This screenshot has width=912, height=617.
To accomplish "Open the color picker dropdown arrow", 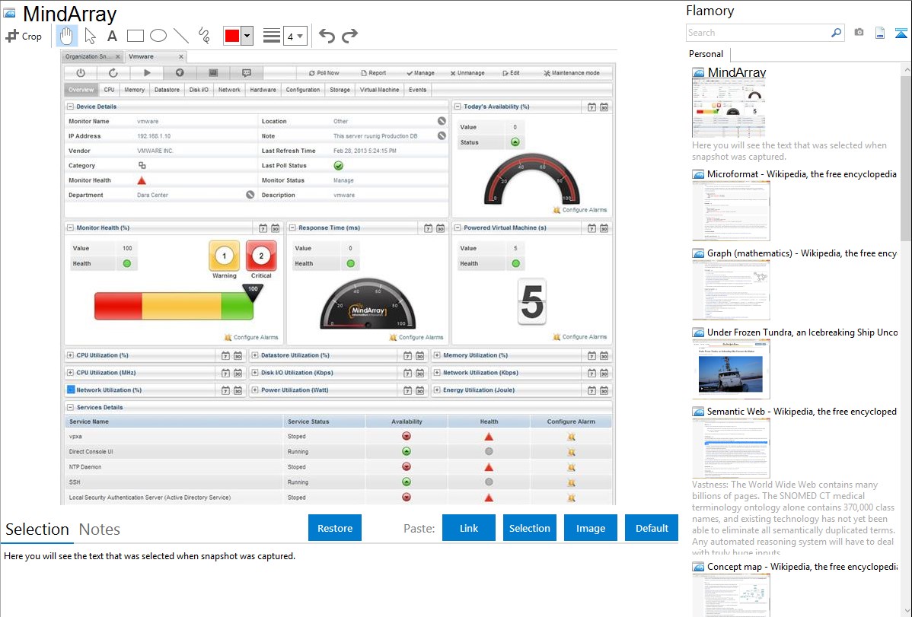I will pyautogui.click(x=247, y=36).
